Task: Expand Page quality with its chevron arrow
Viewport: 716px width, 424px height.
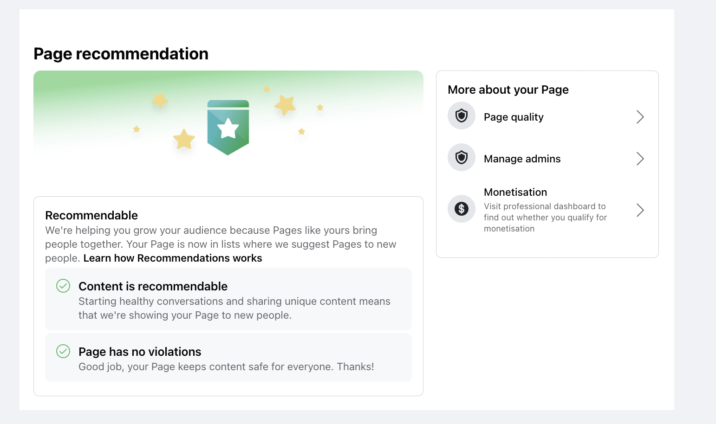Action: [x=640, y=117]
